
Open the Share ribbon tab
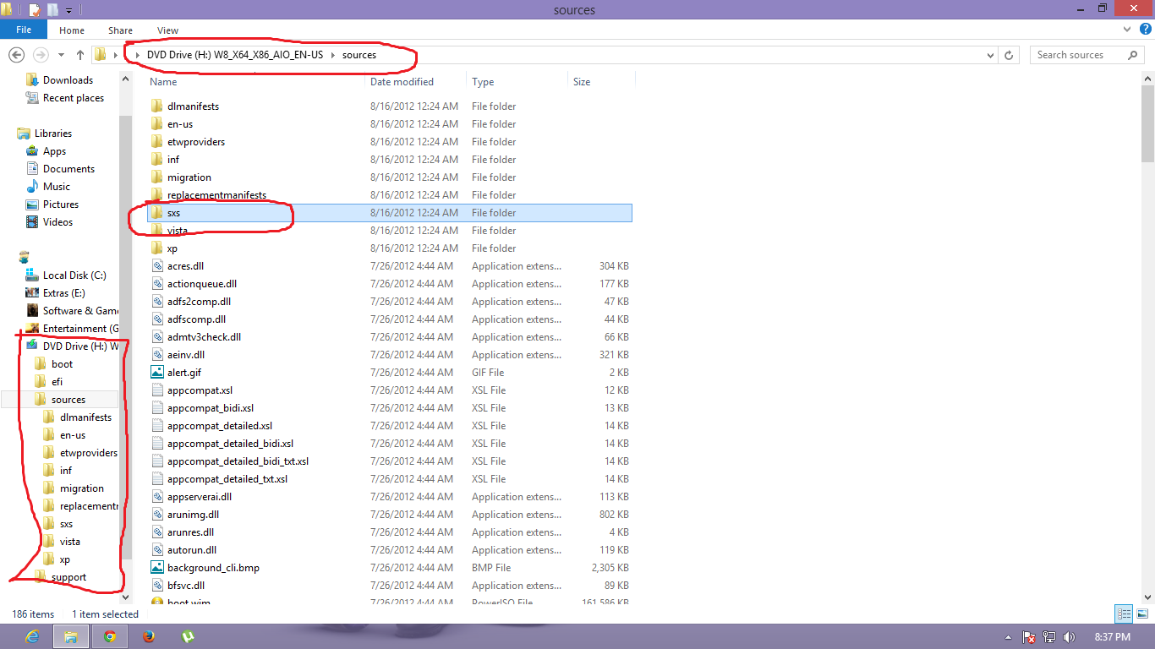(x=120, y=30)
